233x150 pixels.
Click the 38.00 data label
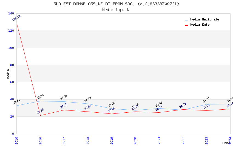pyautogui.click(x=40, y=97)
